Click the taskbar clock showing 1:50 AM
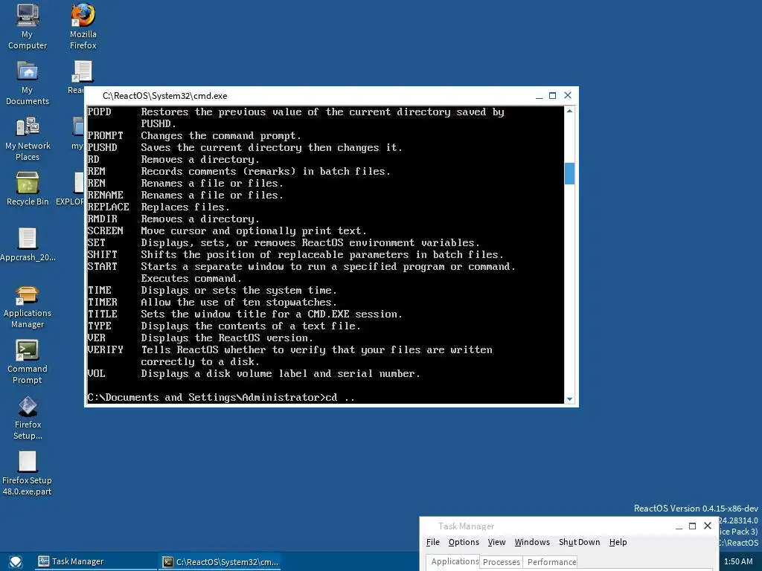Screen dimensions: 762x571 tap(737, 562)
